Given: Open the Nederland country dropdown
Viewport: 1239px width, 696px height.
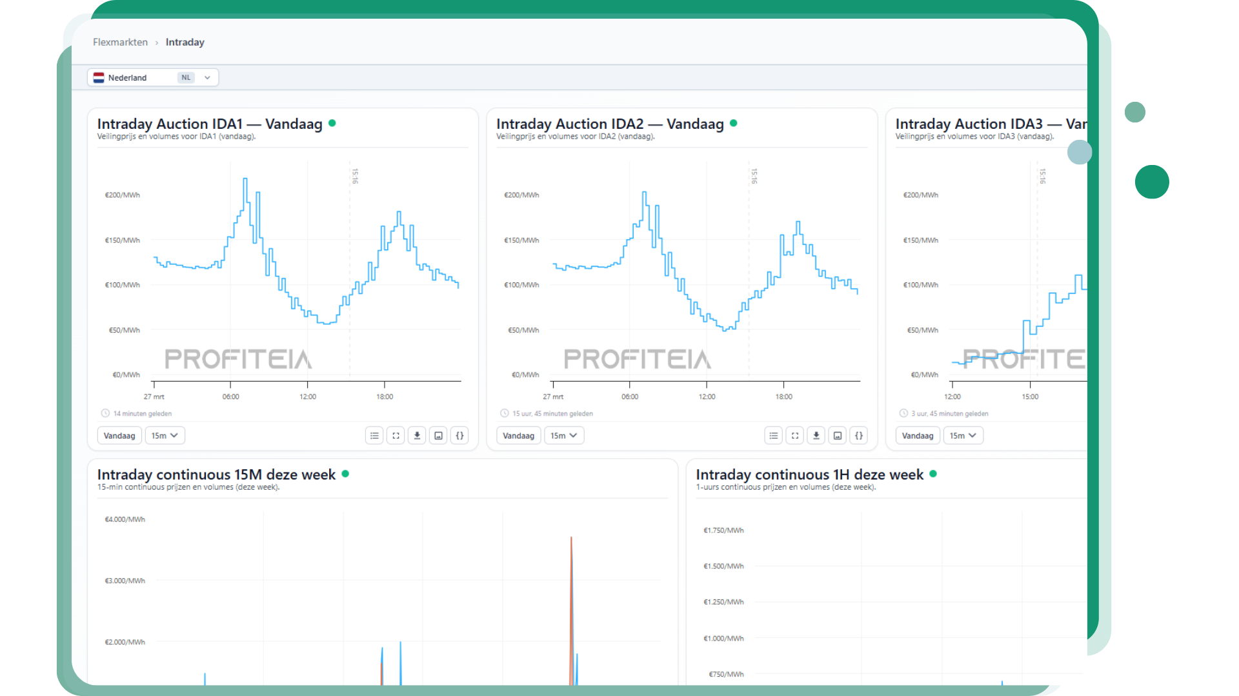Looking at the screenshot, I should 153,77.
